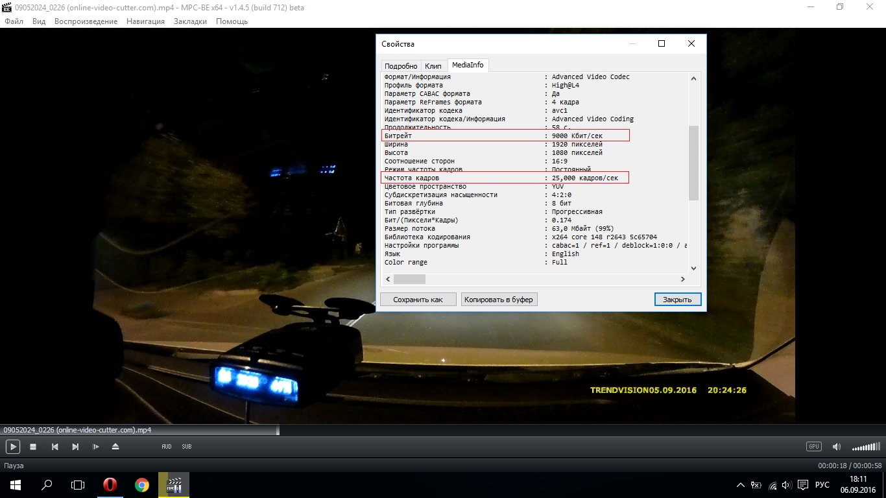The image size is (886, 498).
Task: Click the Stop playback icon
Action: [x=33, y=447]
